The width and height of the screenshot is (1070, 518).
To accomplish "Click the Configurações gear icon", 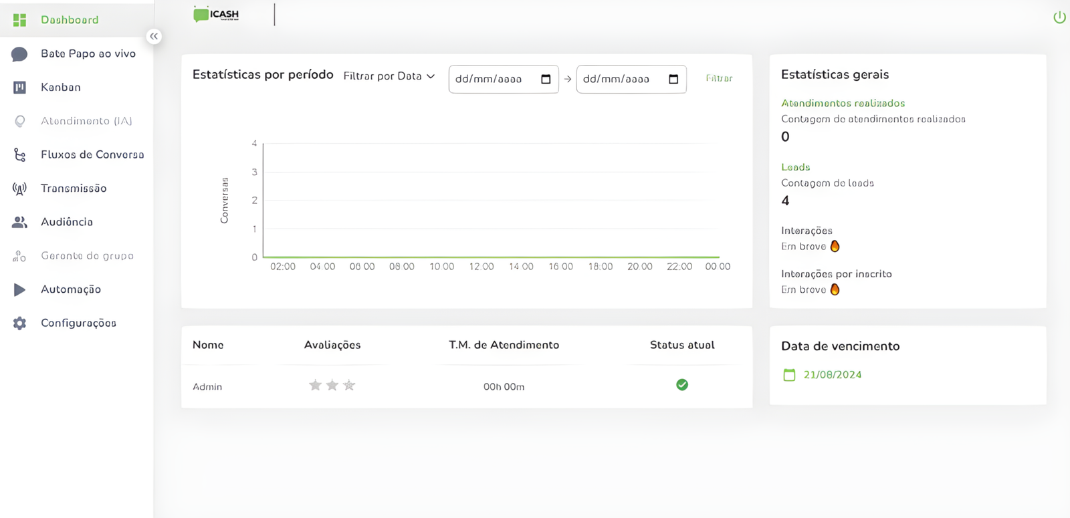I will click(19, 323).
